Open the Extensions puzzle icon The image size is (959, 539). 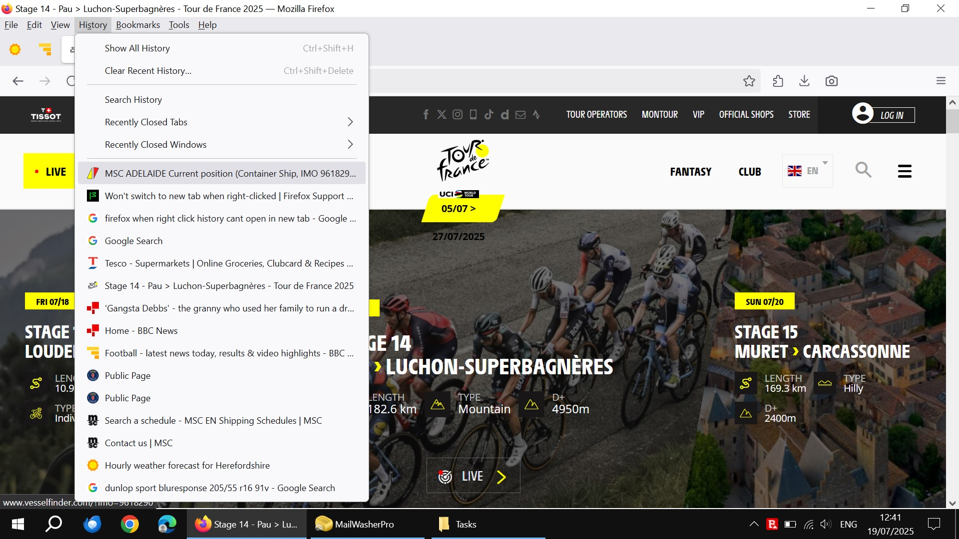[x=778, y=81]
